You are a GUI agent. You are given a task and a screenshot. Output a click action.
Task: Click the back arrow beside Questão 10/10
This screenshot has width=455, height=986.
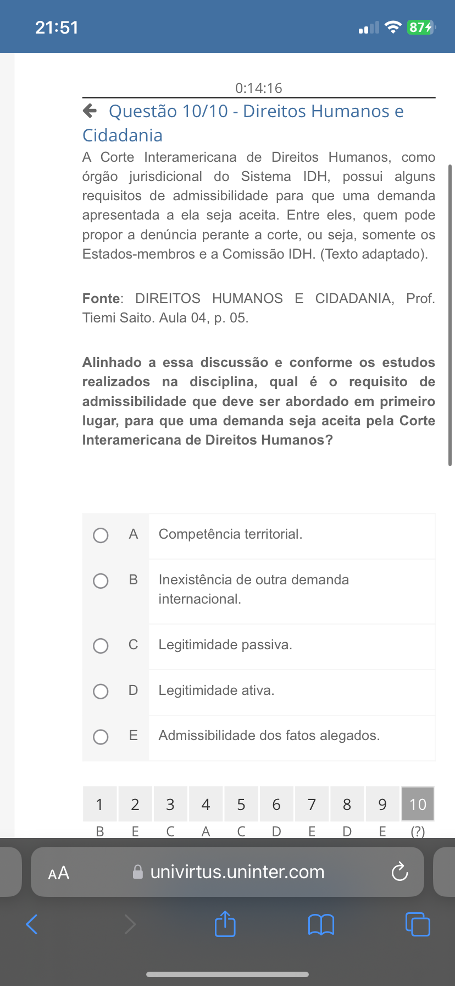90,111
